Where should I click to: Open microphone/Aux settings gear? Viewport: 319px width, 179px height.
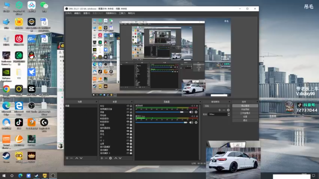(196, 123)
